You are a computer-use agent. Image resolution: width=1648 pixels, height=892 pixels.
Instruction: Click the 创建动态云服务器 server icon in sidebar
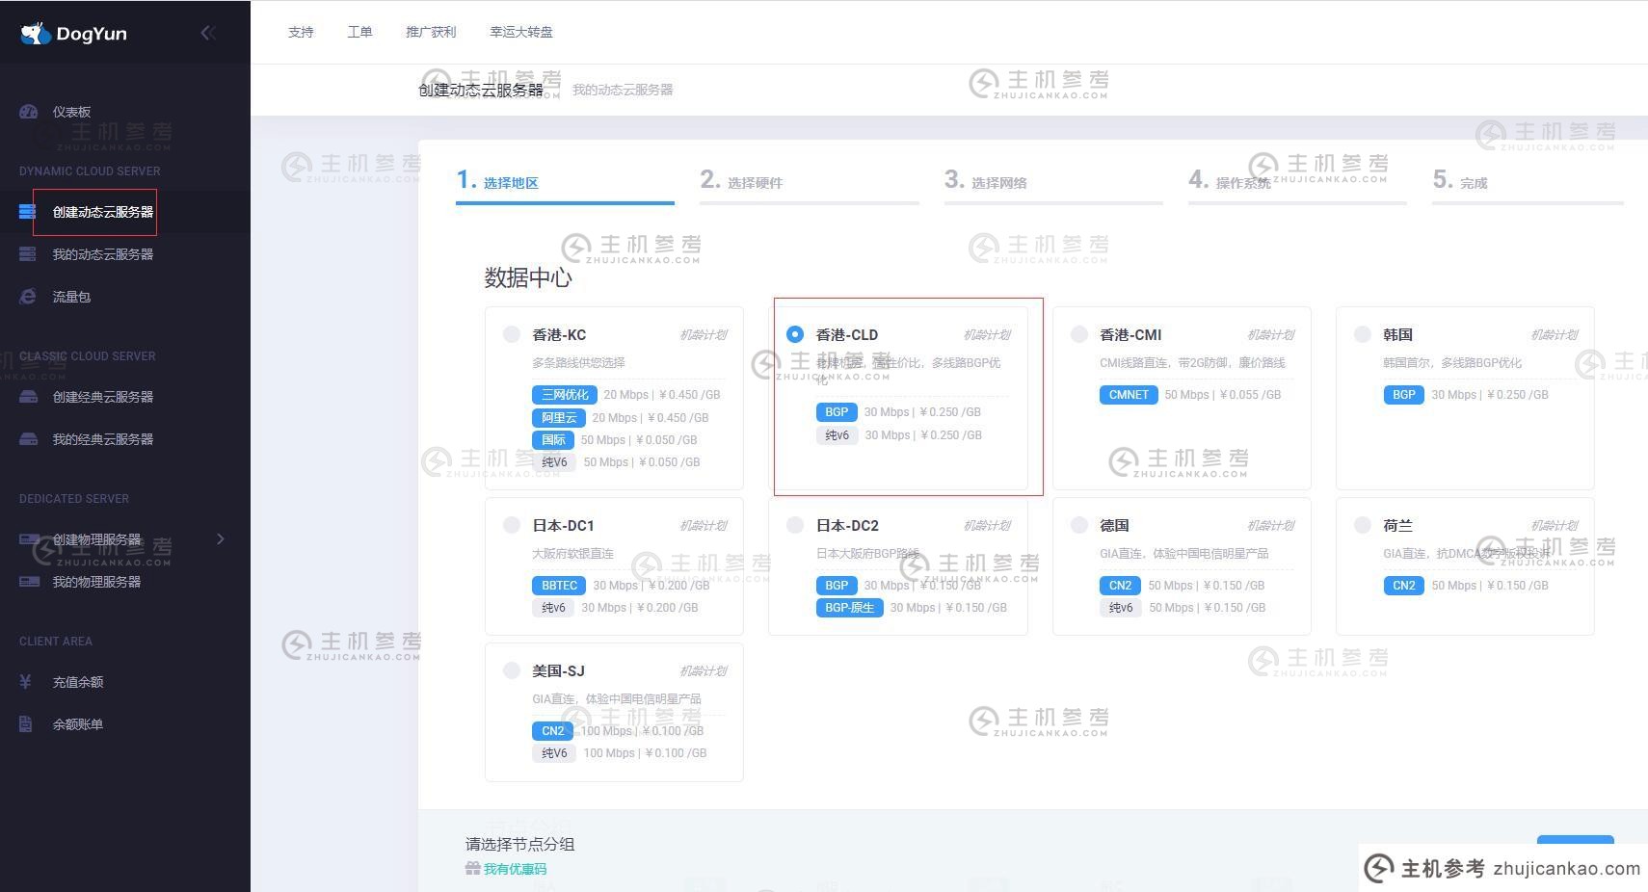click(28, 212)
